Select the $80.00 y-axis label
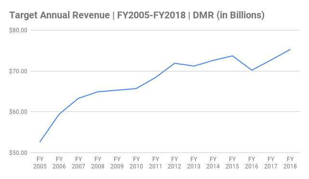309x179 pixels. click(18, 30)
